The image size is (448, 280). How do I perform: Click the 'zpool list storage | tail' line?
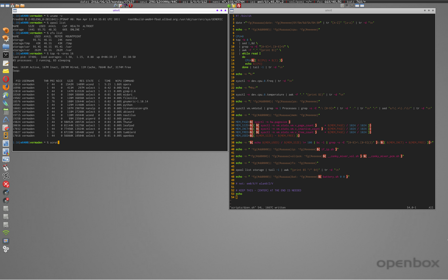(x=288, y=170)
